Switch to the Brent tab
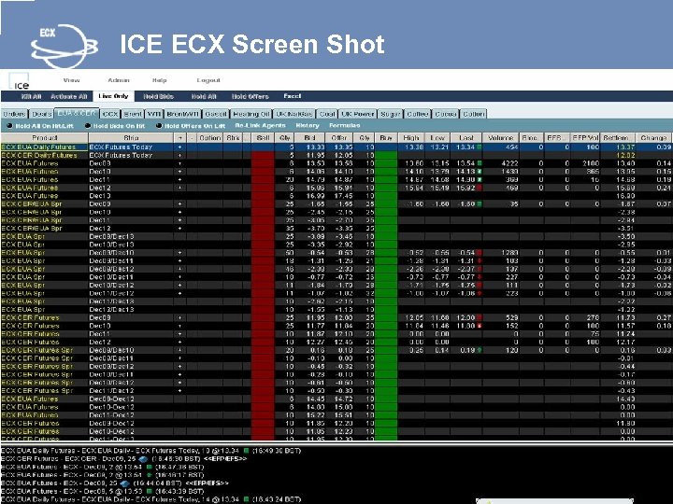The image size is (673, 504). tap(133, 114)
